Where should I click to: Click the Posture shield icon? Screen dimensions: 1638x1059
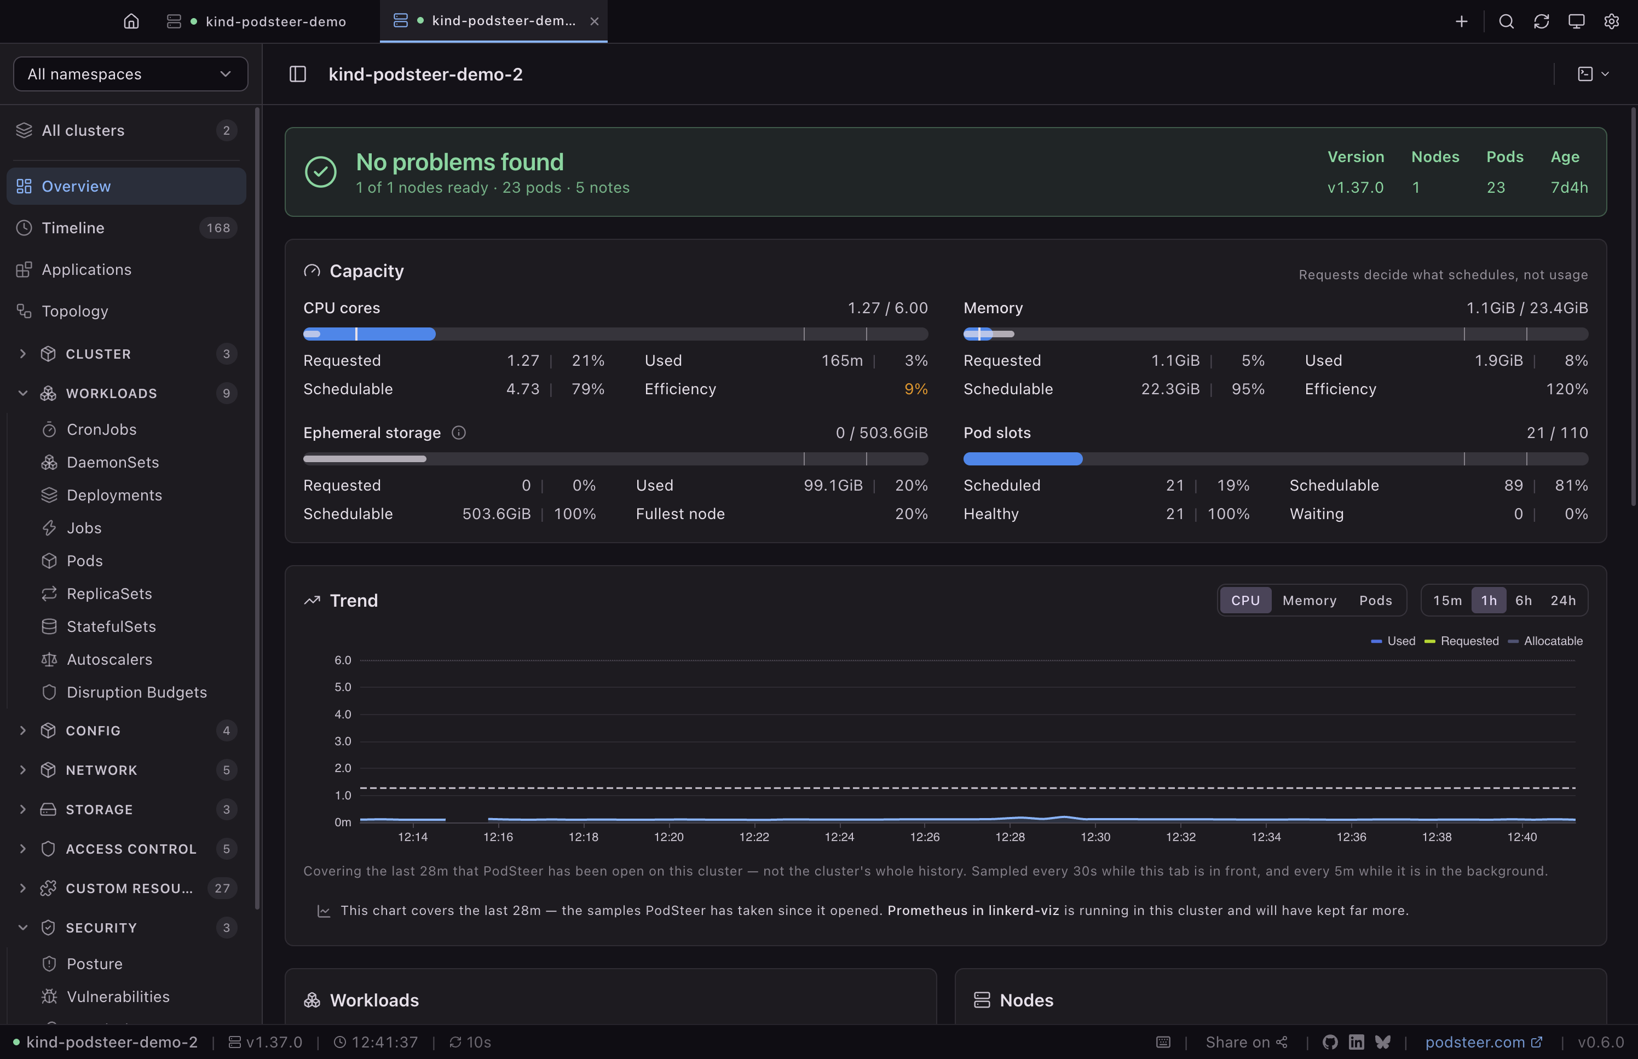click(49, 963)
